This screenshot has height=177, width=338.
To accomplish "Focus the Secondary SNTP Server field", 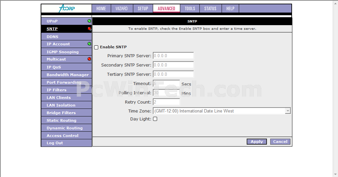I will (x=173, y=65).
